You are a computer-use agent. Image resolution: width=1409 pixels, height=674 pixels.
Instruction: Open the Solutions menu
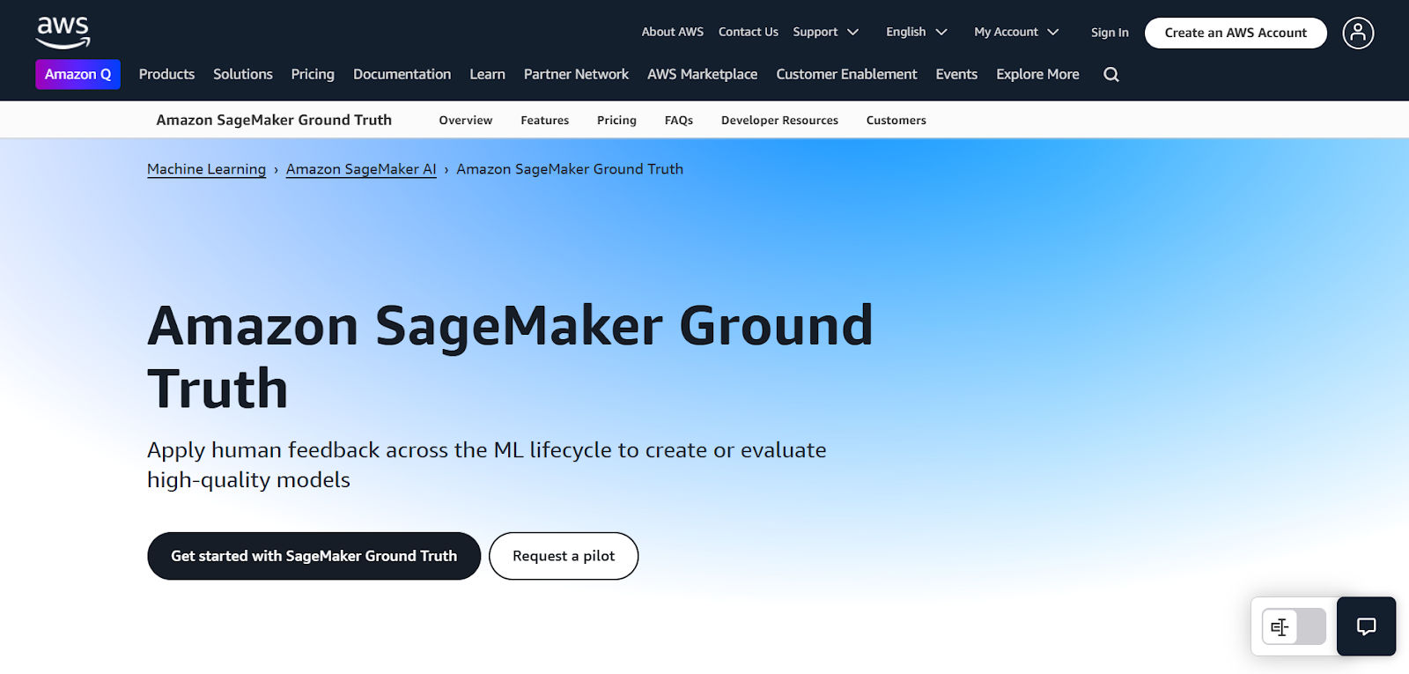tap(243, 74)
